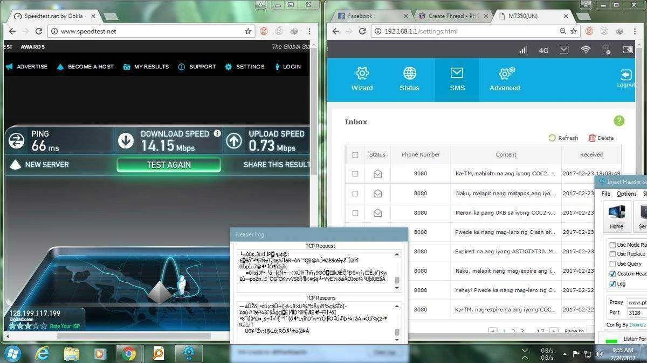Click the Speedtest page horizontal scrollbar
Viewport: 647px width, 363px height.
click(134, 336)
